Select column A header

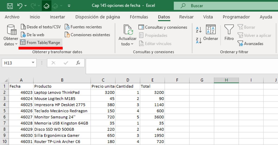[x=21, y=80]
